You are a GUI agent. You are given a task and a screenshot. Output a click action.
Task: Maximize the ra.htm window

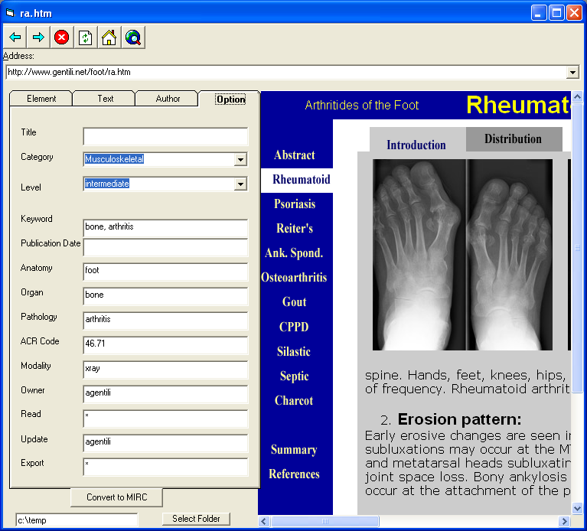(556, 13)
